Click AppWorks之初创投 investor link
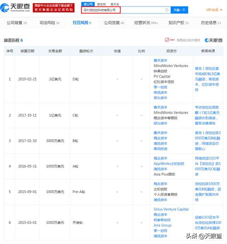Screen dimensions: 227x244 pyautogui.click(x=169, y=163)
